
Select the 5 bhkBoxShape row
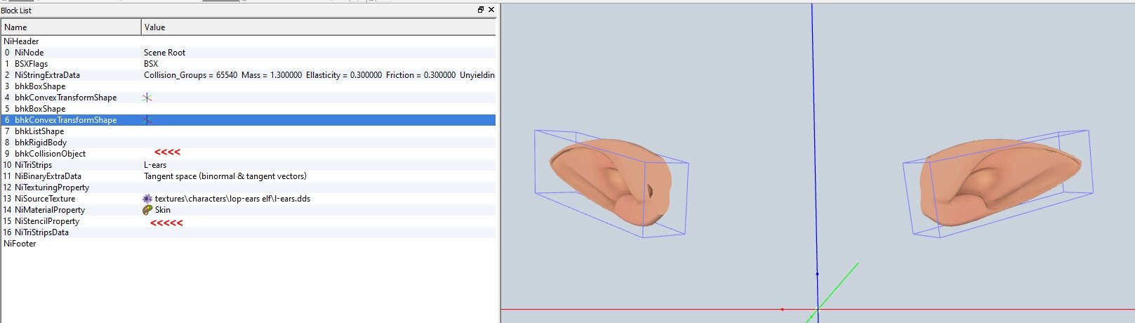pos(248,109)
